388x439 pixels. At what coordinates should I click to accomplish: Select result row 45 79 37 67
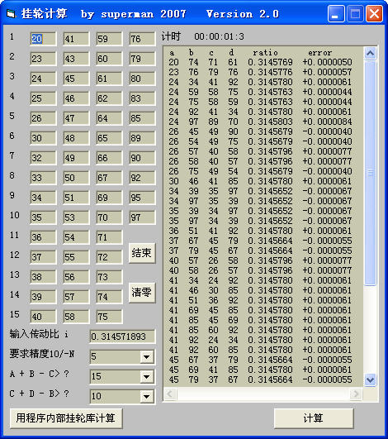tap(260, 379)
